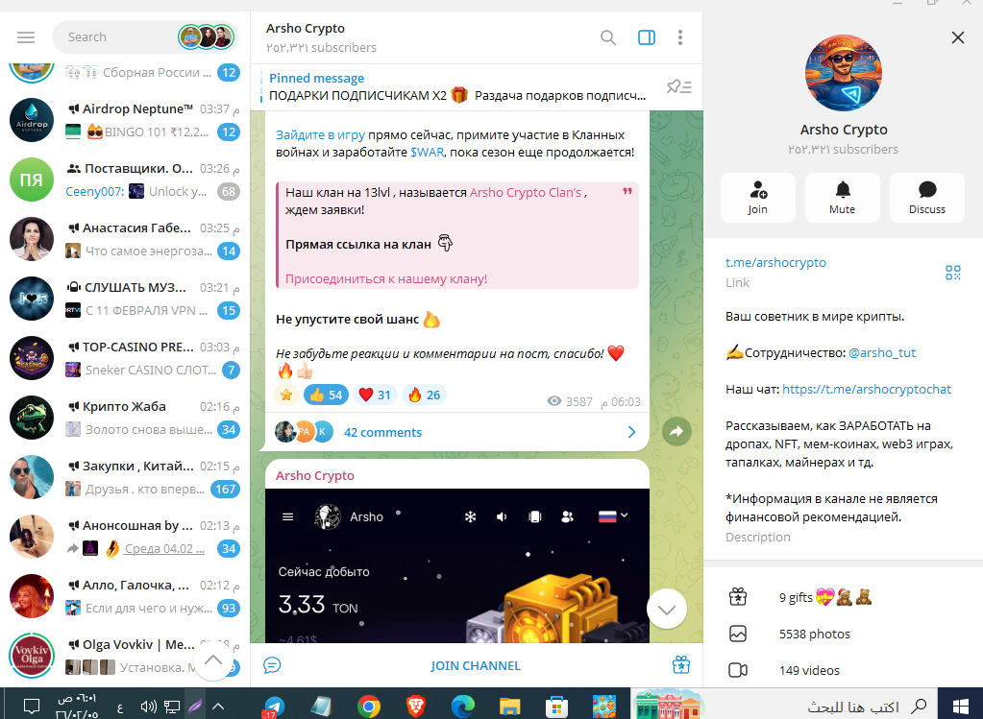Open the СЛУШАТЬ МУЗ... channel

coord(125,299)
